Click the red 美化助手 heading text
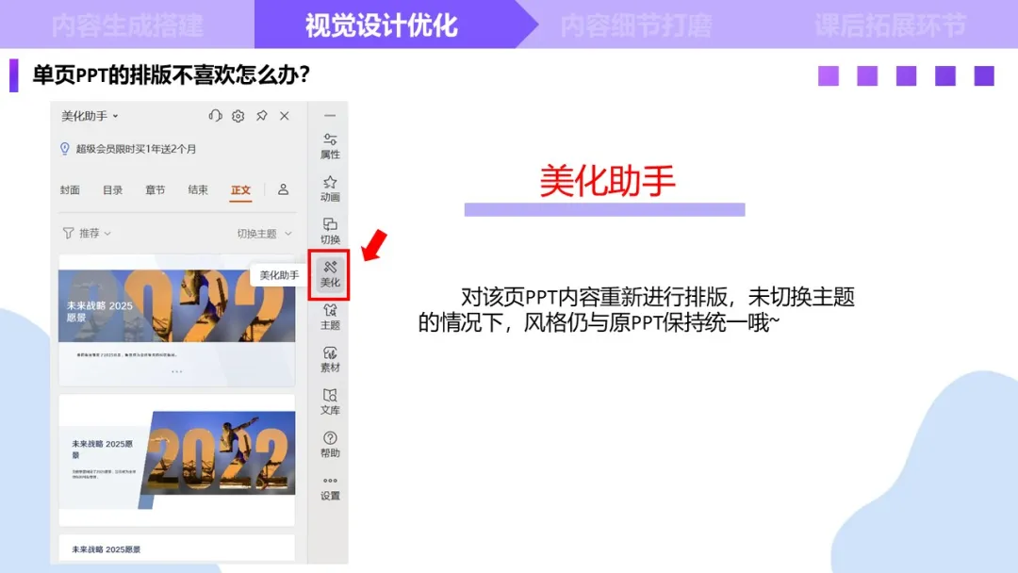Screen dimensions: 1018x573 (608, 180)
